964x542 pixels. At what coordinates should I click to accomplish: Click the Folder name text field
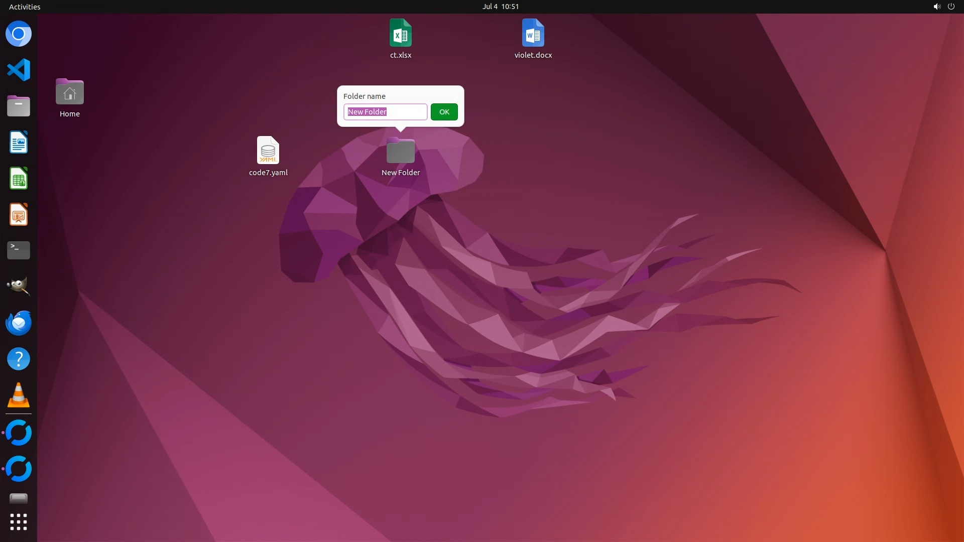coord(385,112)
